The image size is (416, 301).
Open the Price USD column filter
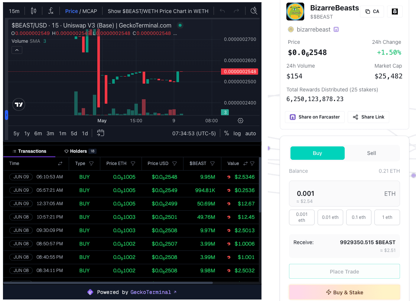click(x=175, y=164)
